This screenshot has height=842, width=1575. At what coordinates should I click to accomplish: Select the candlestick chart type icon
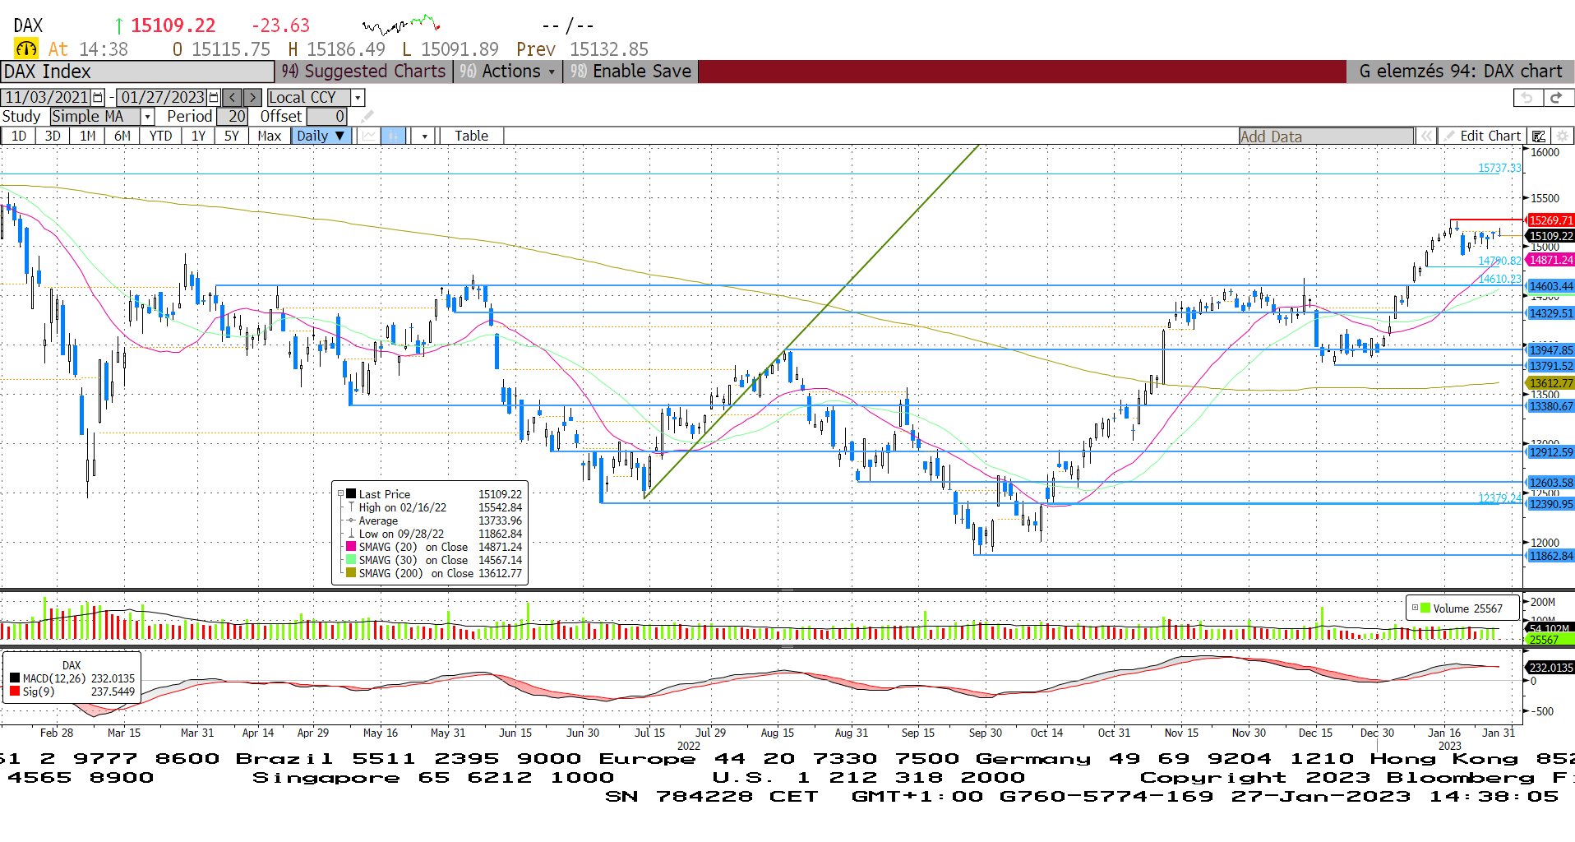pos(394,136)
